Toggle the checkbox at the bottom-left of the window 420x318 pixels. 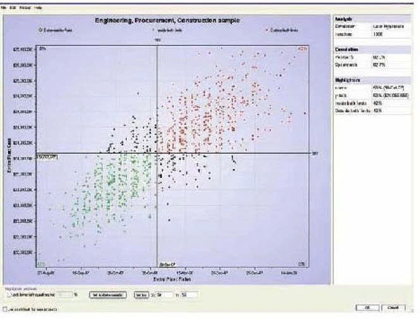(x=6, y=310)
